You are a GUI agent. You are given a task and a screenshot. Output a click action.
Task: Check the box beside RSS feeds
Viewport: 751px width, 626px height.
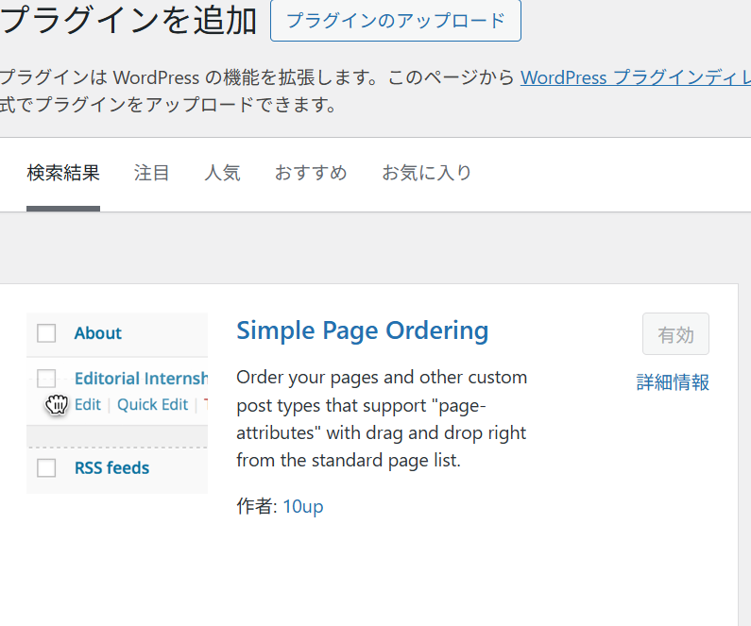click(x=46, y=467)
